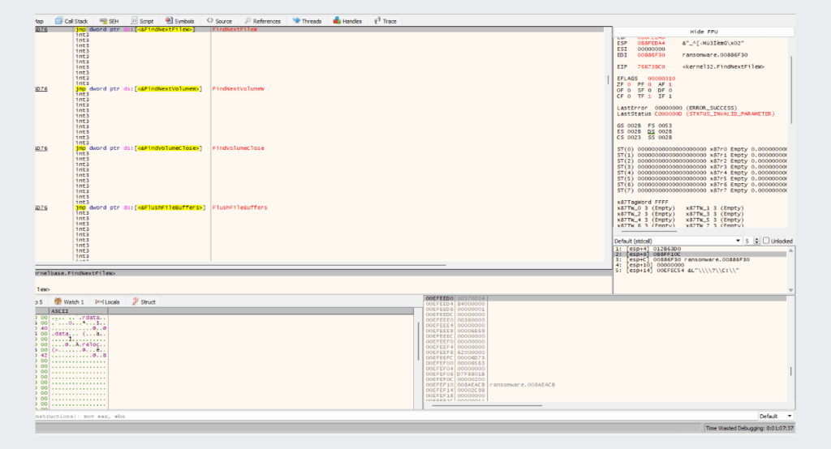Select argument row 5: [esp+14]

click(700, 271)
